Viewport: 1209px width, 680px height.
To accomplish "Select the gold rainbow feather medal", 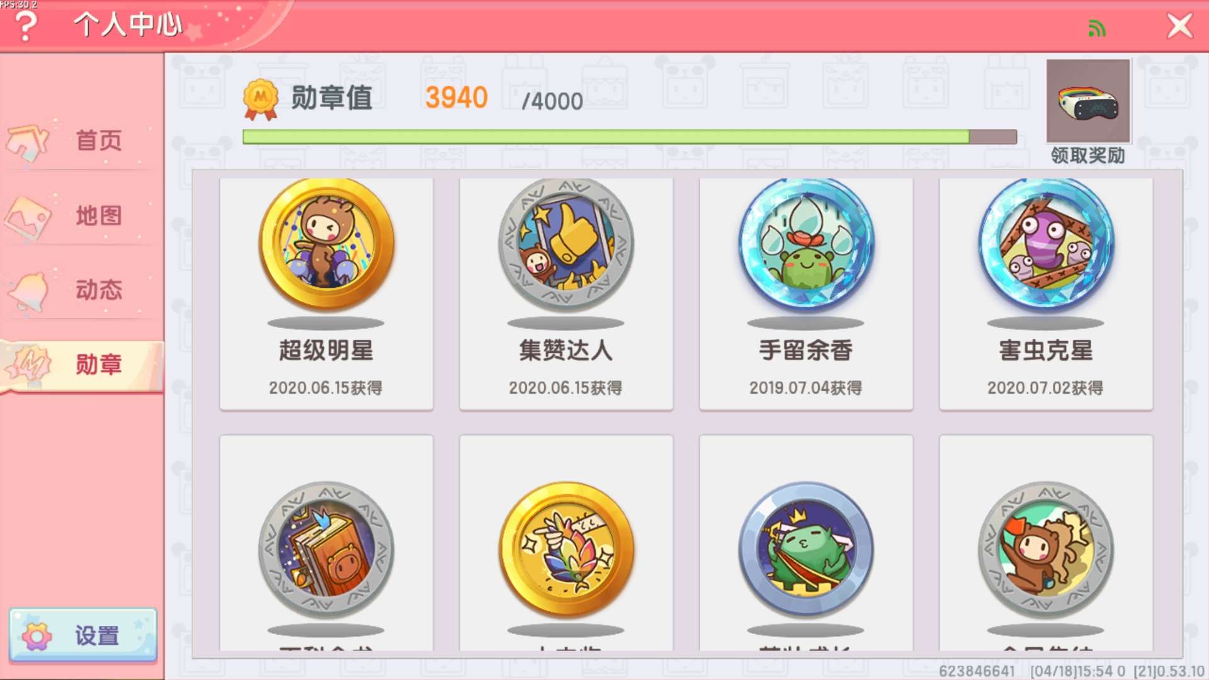I will coord(566,550).
